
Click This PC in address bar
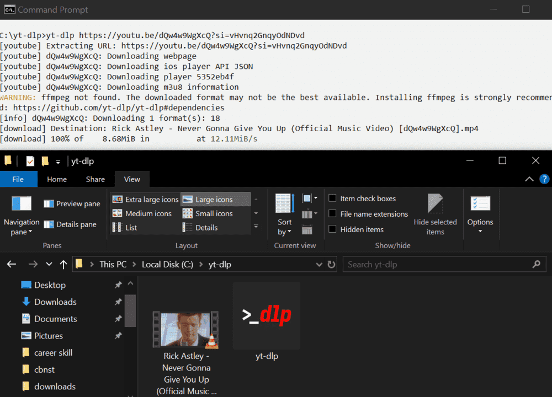tap(113, 264)
